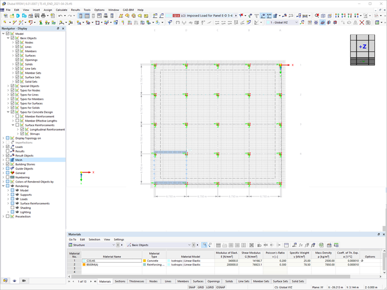Click the formula fx icon in Materials toolbar
The image size is (387, 290).
point(300,245)
